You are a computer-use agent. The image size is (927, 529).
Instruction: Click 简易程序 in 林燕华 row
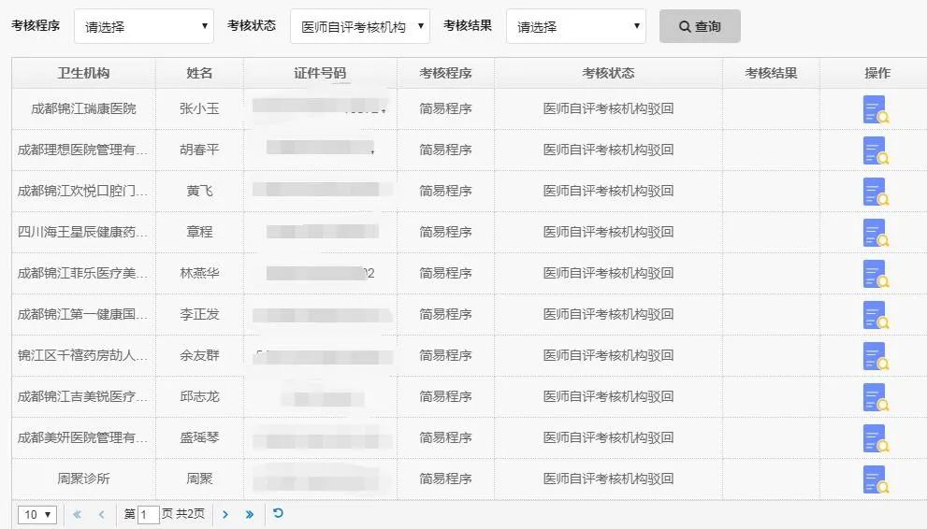point(445,273)
